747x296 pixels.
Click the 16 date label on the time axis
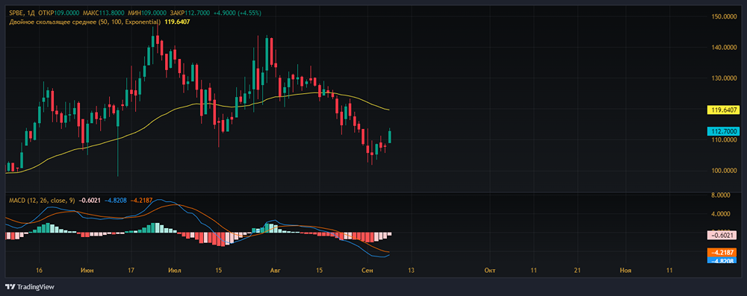point(40,271)
